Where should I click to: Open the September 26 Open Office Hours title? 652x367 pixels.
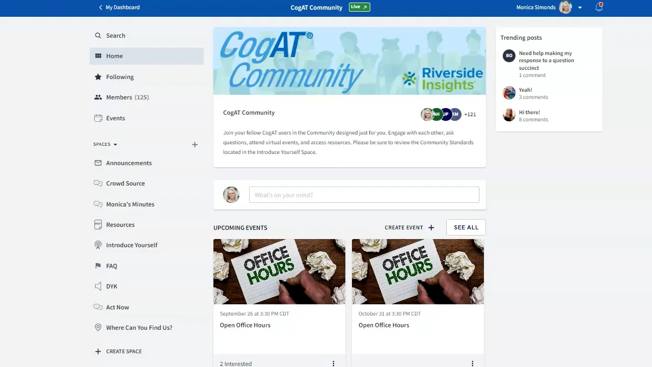coord(245,325)
